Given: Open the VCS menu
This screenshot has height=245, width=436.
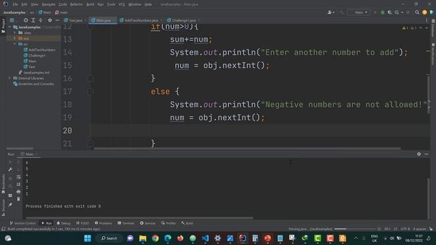Looking at the screenshot, I should [121, 4].
